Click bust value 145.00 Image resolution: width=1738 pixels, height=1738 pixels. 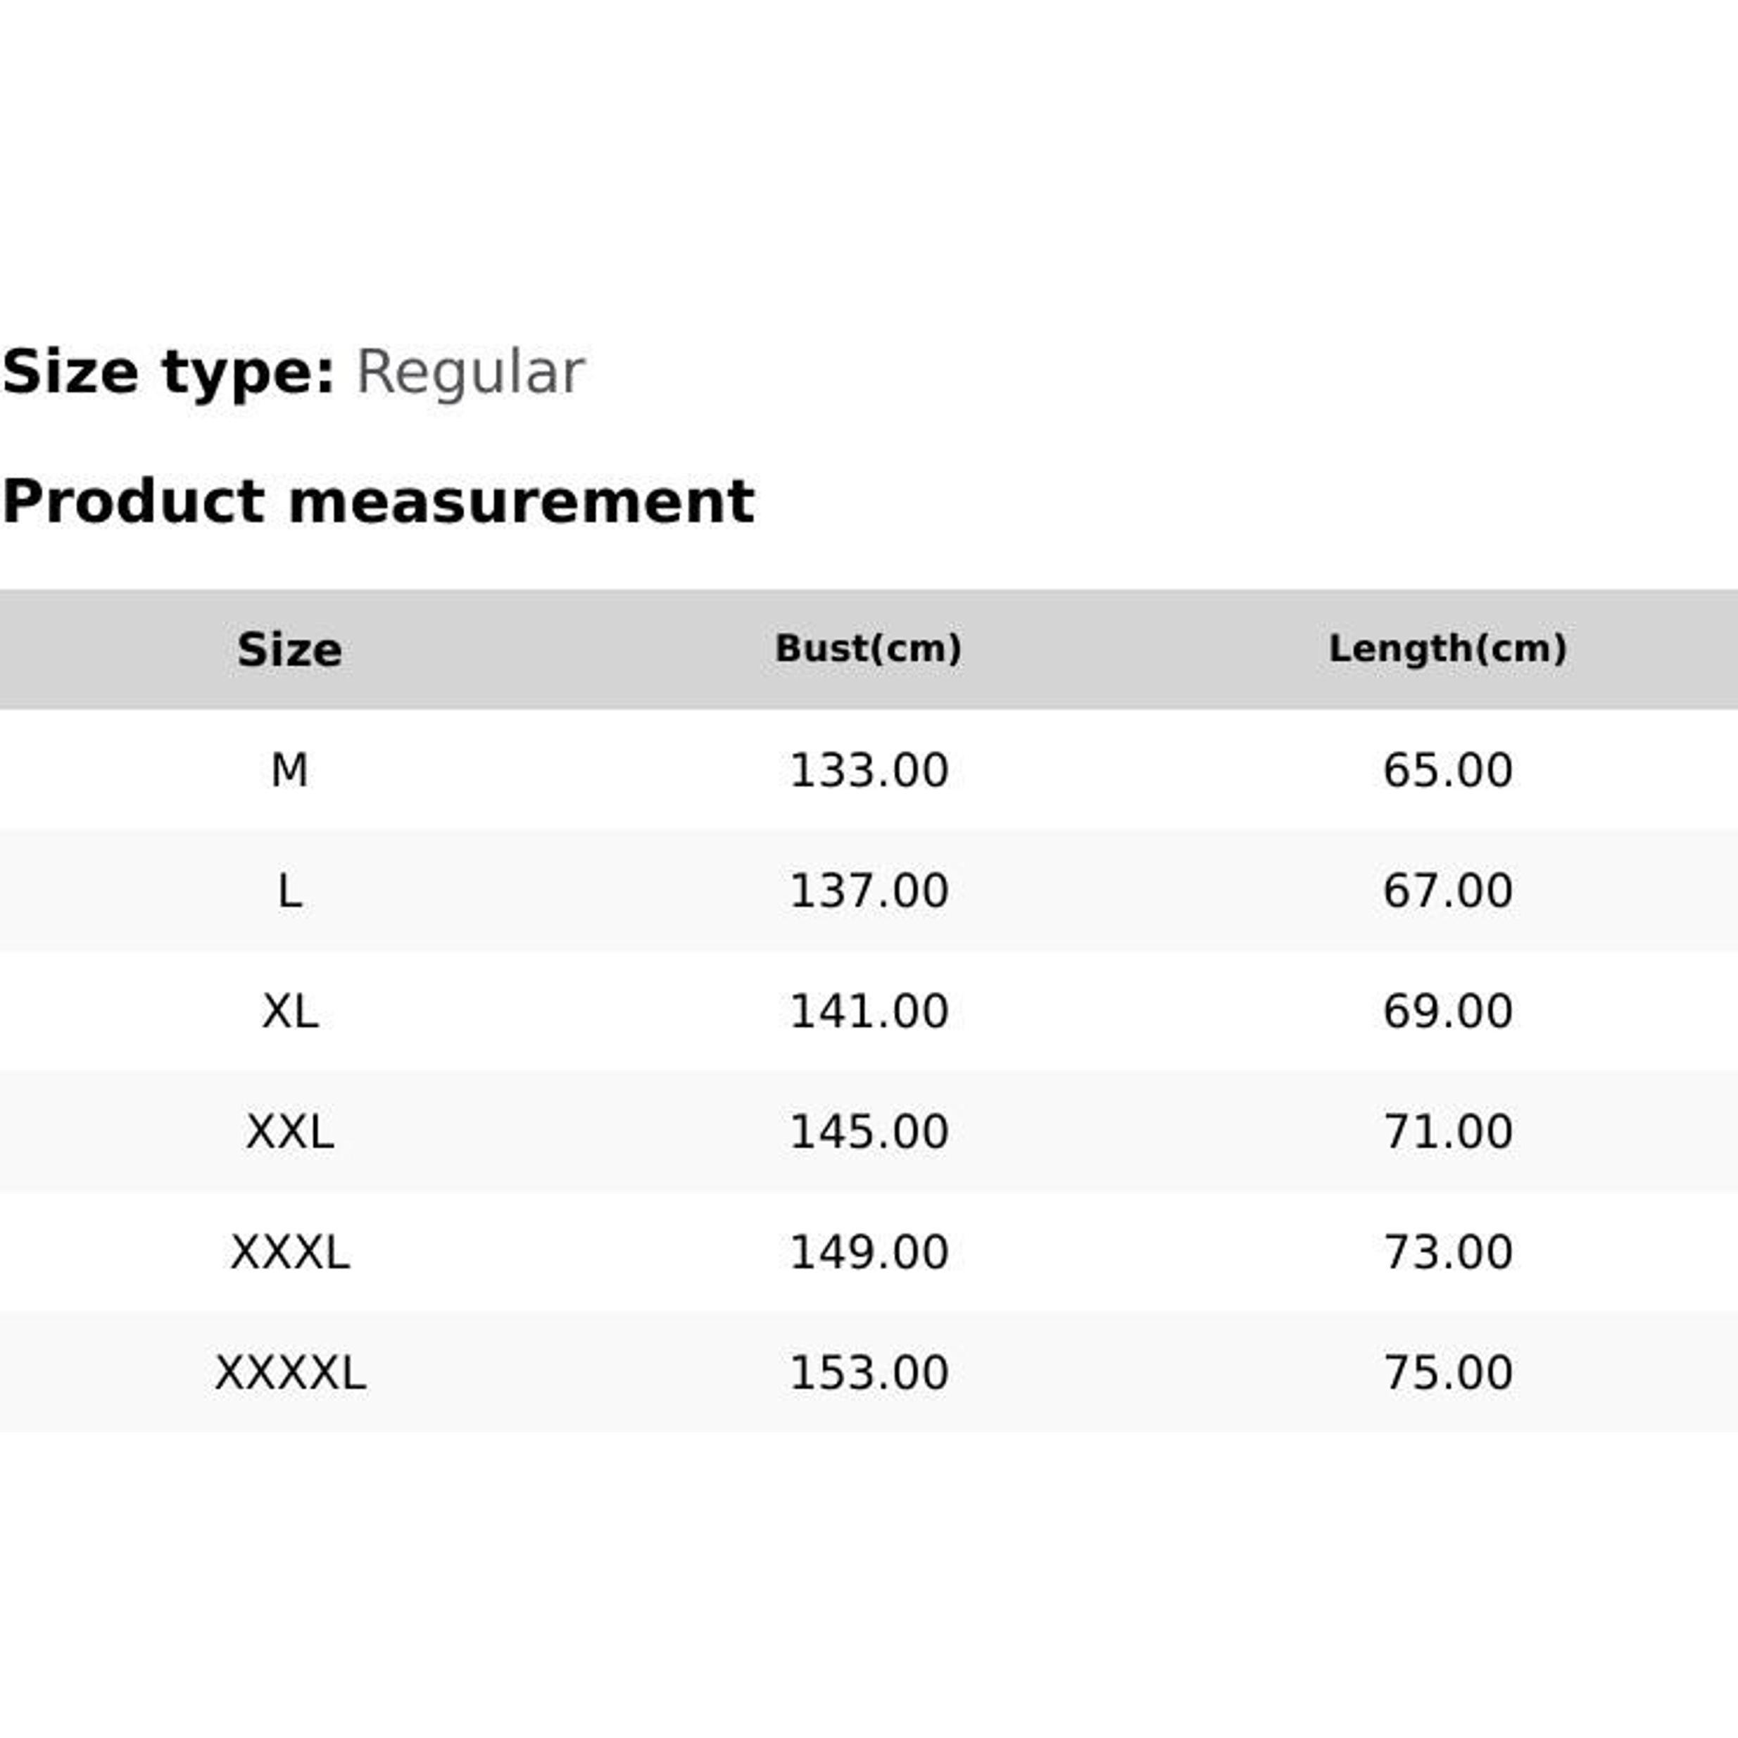coord(868,1132)
